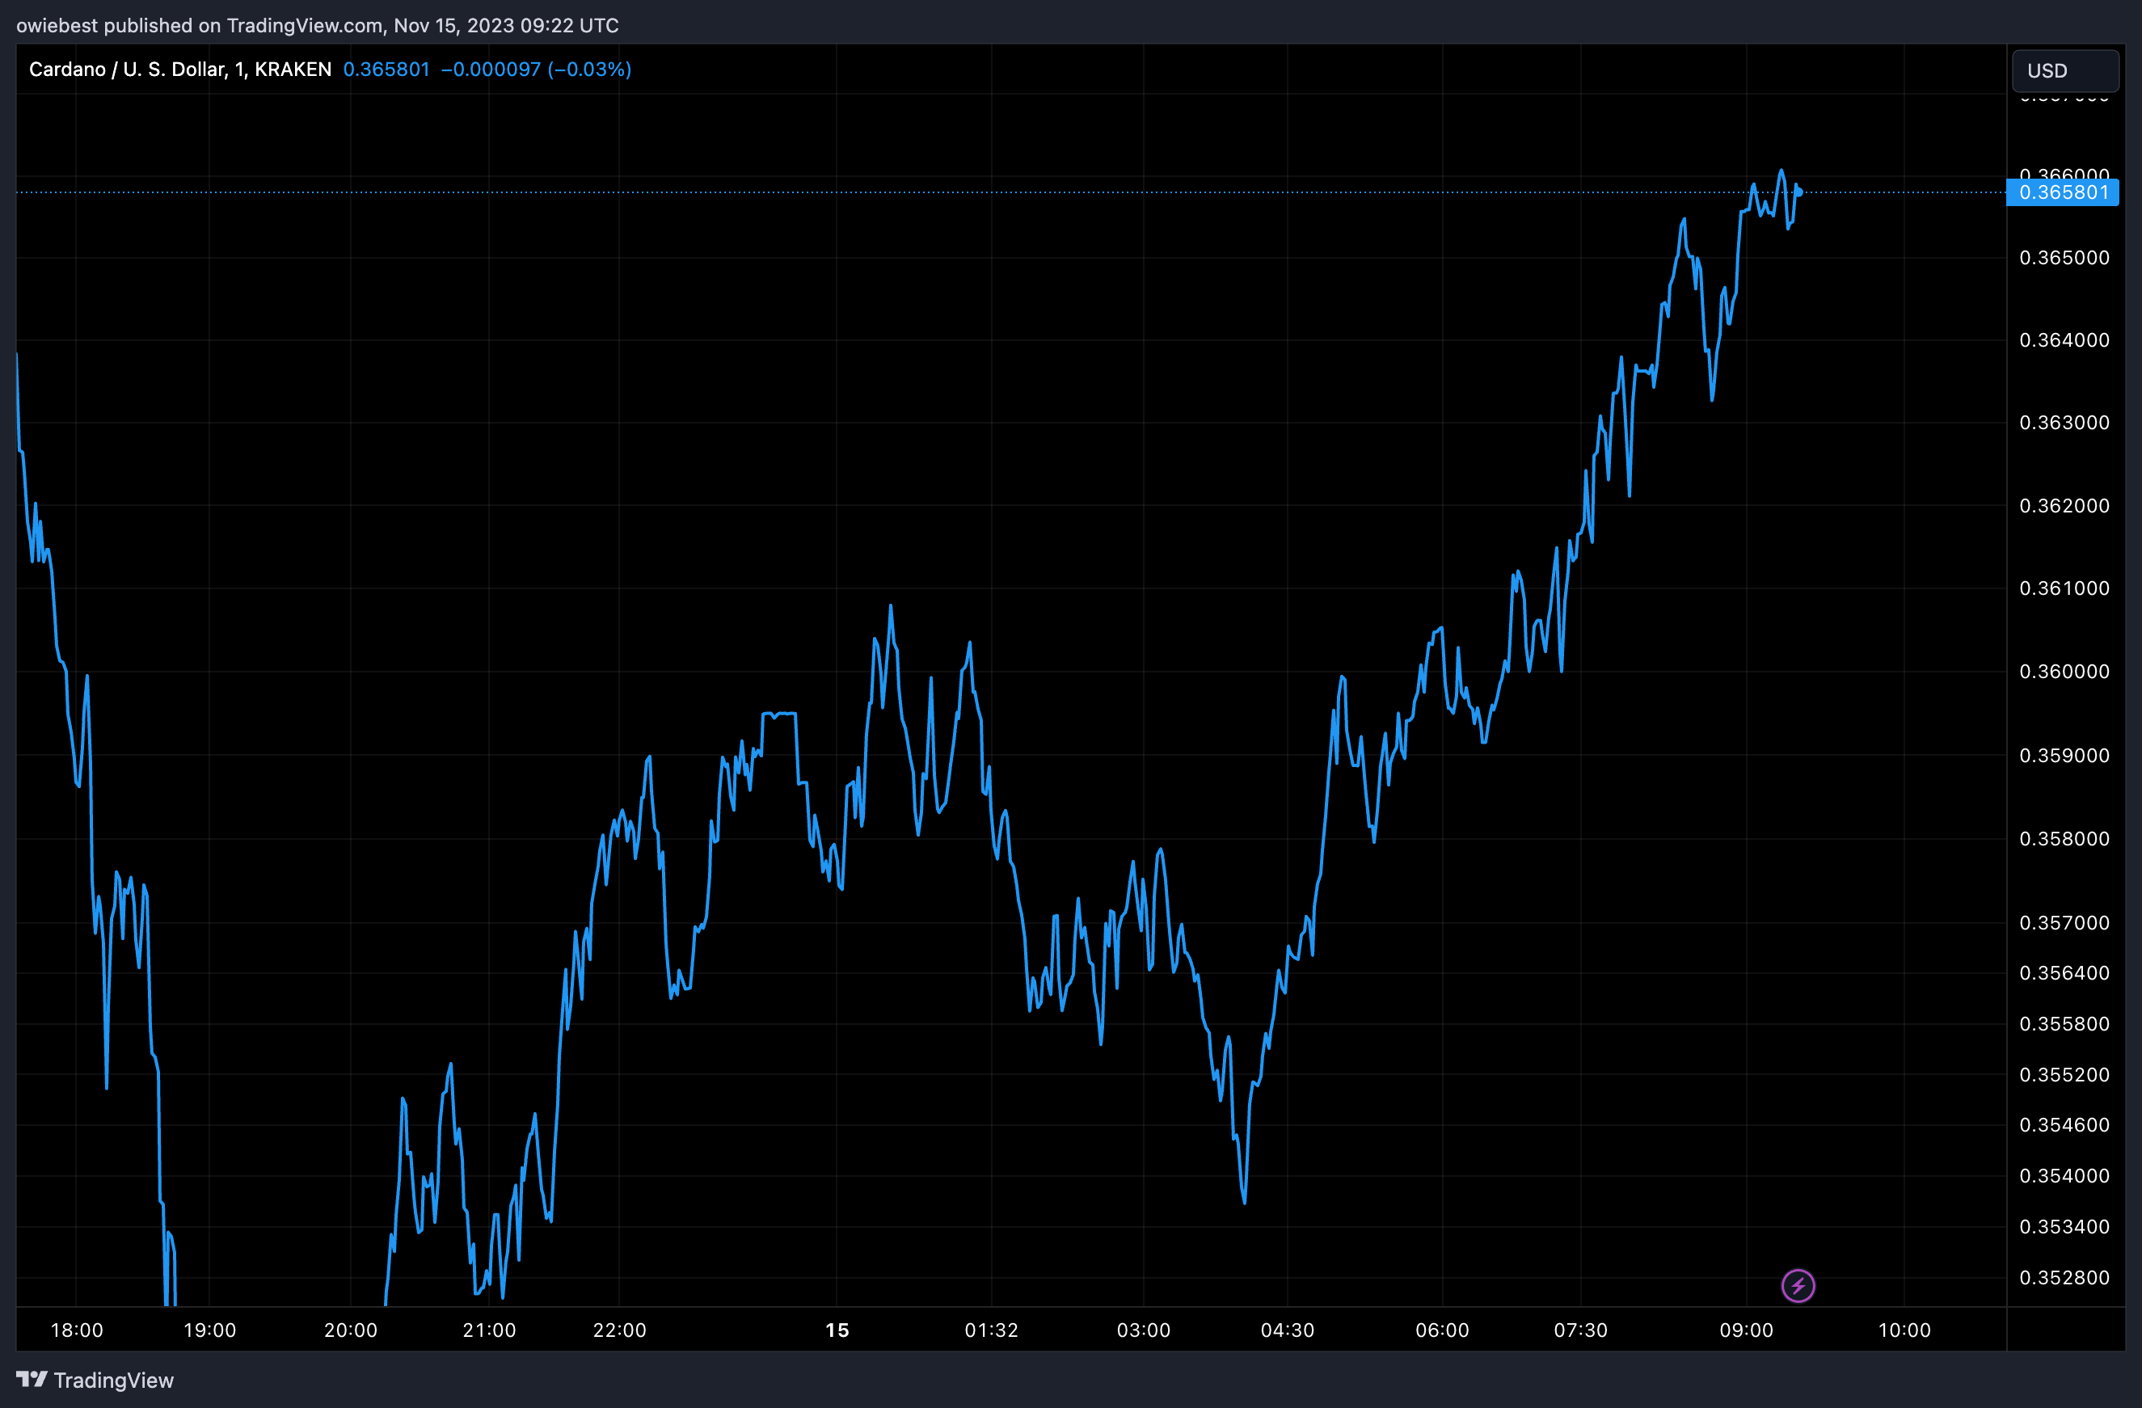
Task: Click the purple lightning bolt icon
Action: [1798, 1285]
